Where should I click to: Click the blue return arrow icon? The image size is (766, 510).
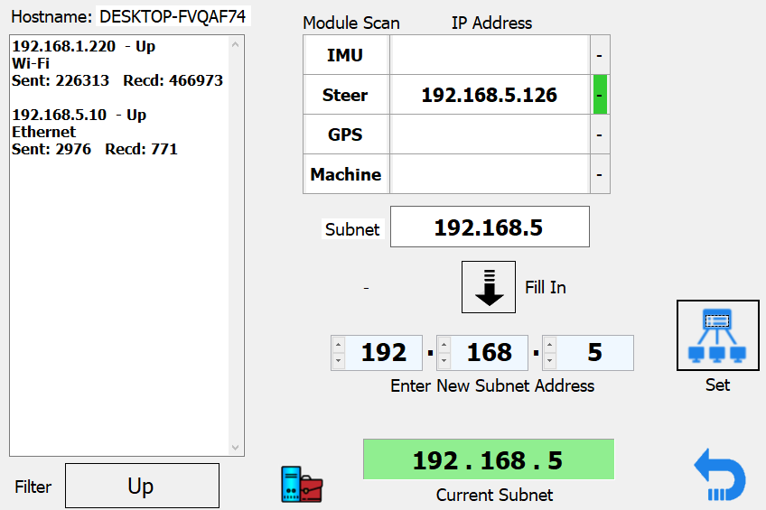720,475
